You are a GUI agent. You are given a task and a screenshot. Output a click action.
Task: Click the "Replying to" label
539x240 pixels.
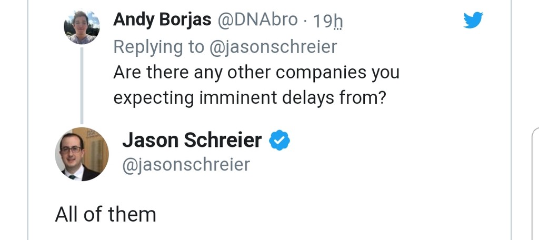(x=159, y=47)
